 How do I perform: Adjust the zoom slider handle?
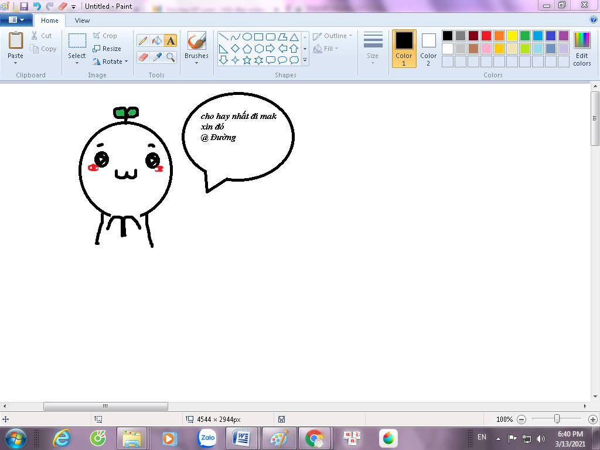point(557,419)
